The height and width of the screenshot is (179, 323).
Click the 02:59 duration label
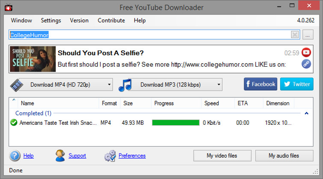291,53
